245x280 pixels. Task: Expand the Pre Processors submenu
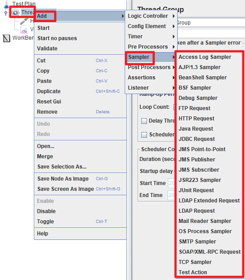click(151, 47)
